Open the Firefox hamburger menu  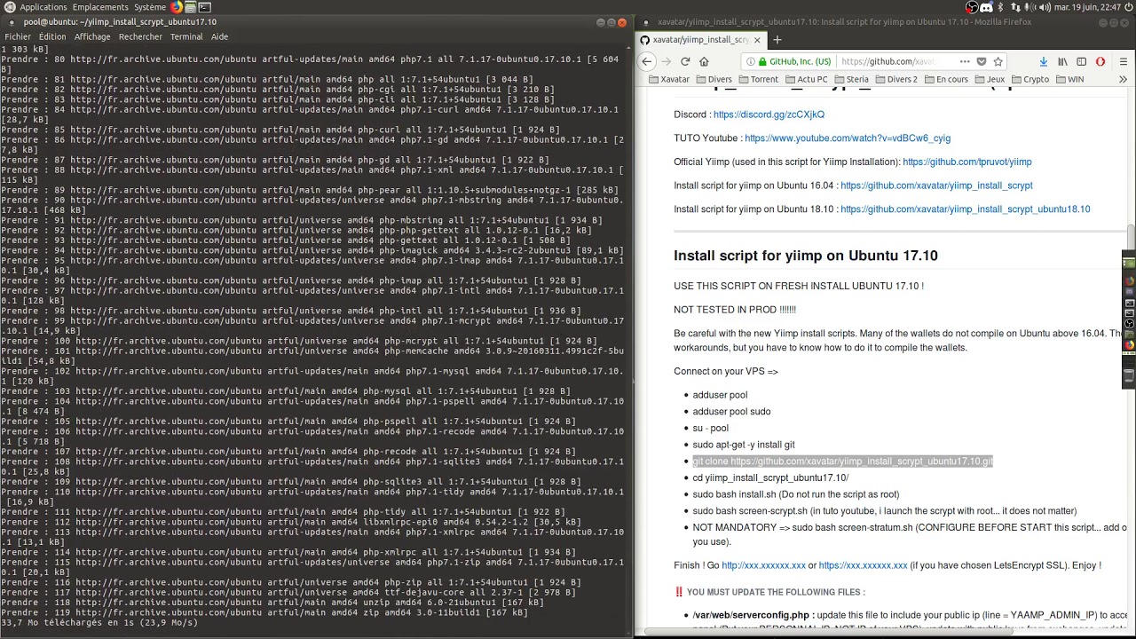[1125, 61]
